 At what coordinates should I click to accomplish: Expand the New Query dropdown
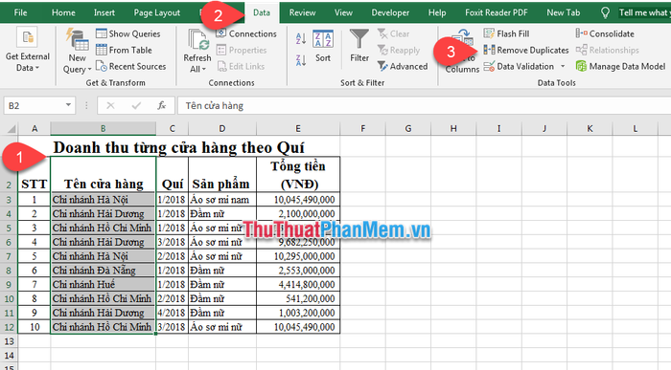click(x=78, y=52)
